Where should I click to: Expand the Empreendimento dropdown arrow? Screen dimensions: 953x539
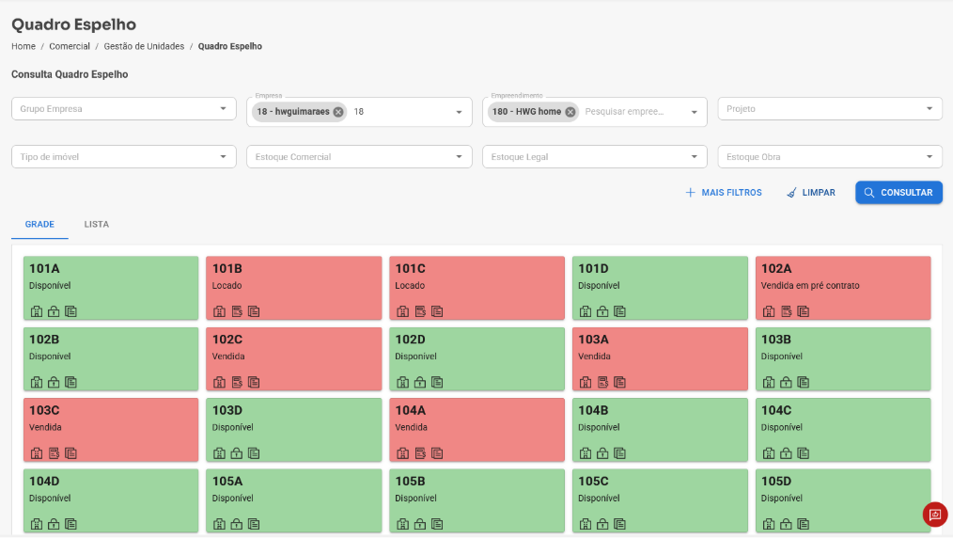coord(695,113)
